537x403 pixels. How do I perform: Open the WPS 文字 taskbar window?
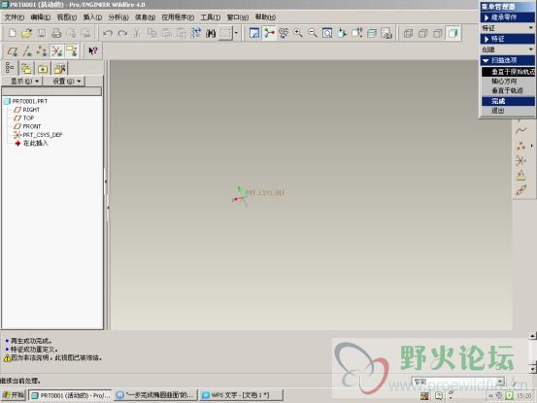[241, 395]
